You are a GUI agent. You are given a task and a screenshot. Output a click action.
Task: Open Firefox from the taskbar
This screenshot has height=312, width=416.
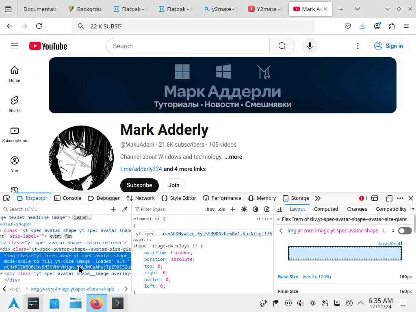pos(97,303)
